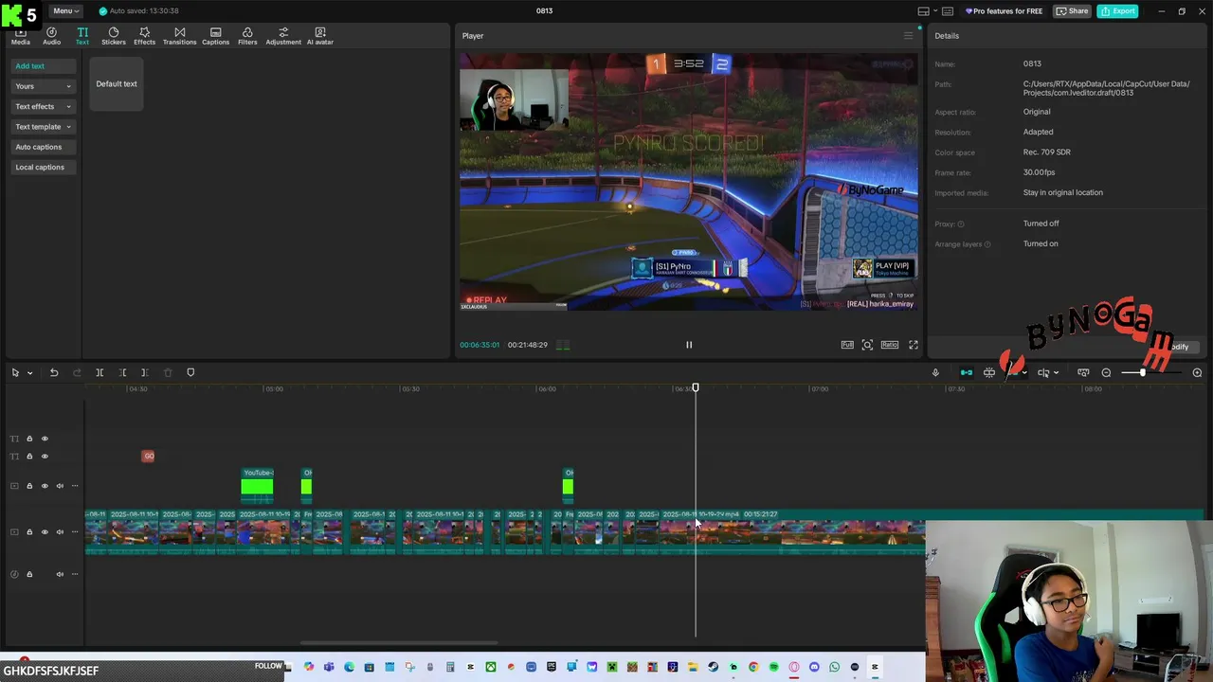Lock the top text track

pos(29,439)
